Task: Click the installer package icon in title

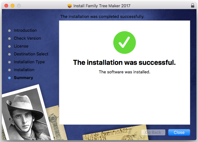Action: pyautogui.click(x=69, y=6)
